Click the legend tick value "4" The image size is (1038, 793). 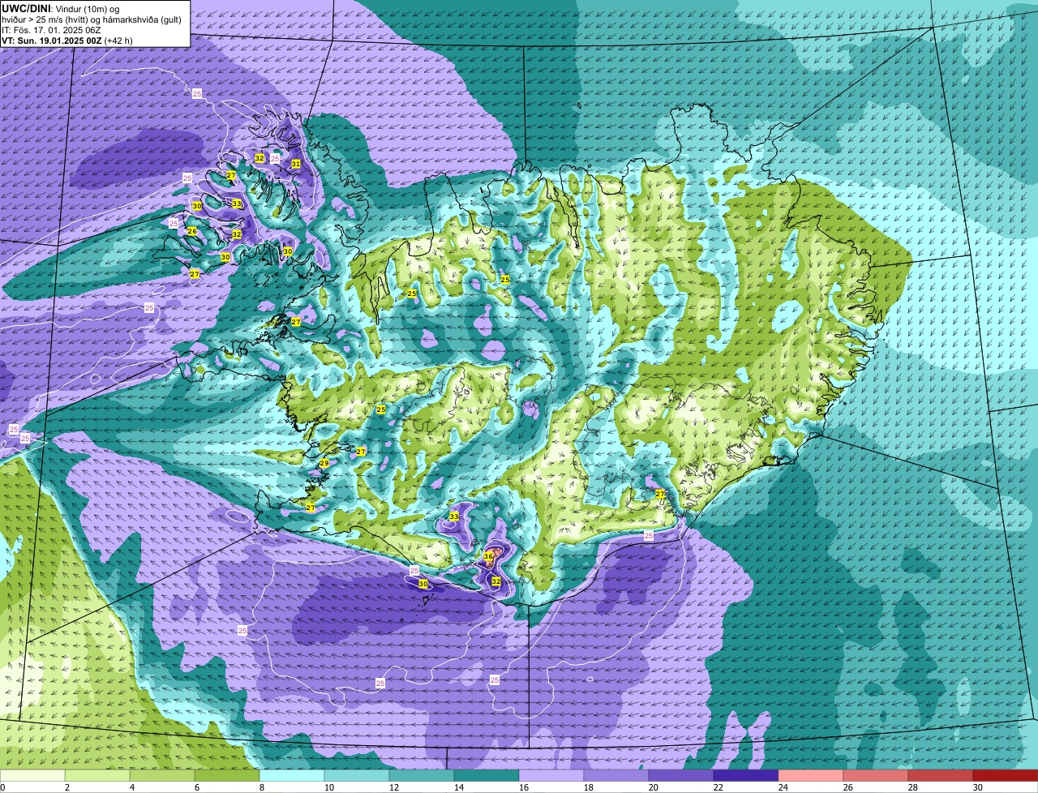click(x=131, y=787)
